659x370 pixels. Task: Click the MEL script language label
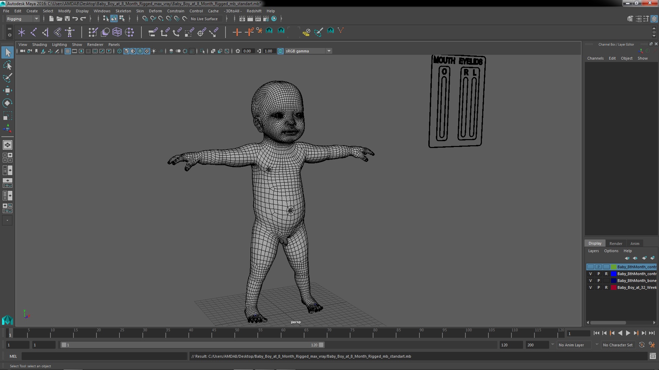pyautogui.click(x=13, y=356)
